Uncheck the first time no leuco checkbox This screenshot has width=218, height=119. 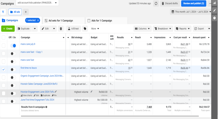pyautogui.click(x=3, y=70)
